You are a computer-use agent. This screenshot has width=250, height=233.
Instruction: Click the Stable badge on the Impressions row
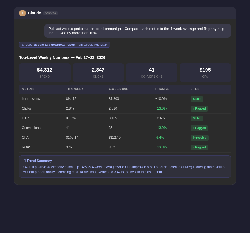click(197, 99)
